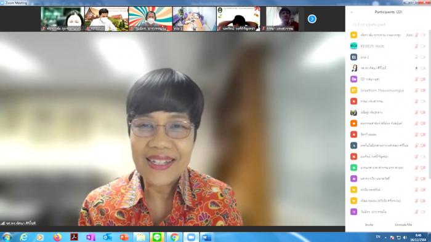The height and width of the screenshot is (242, 431).
Task: Collapse the Participants panel using the top-left chevron
Action: coord(352,12)
